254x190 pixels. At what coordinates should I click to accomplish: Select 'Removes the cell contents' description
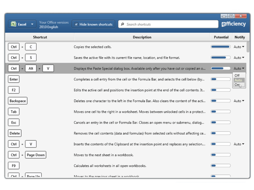click(140, 134)
